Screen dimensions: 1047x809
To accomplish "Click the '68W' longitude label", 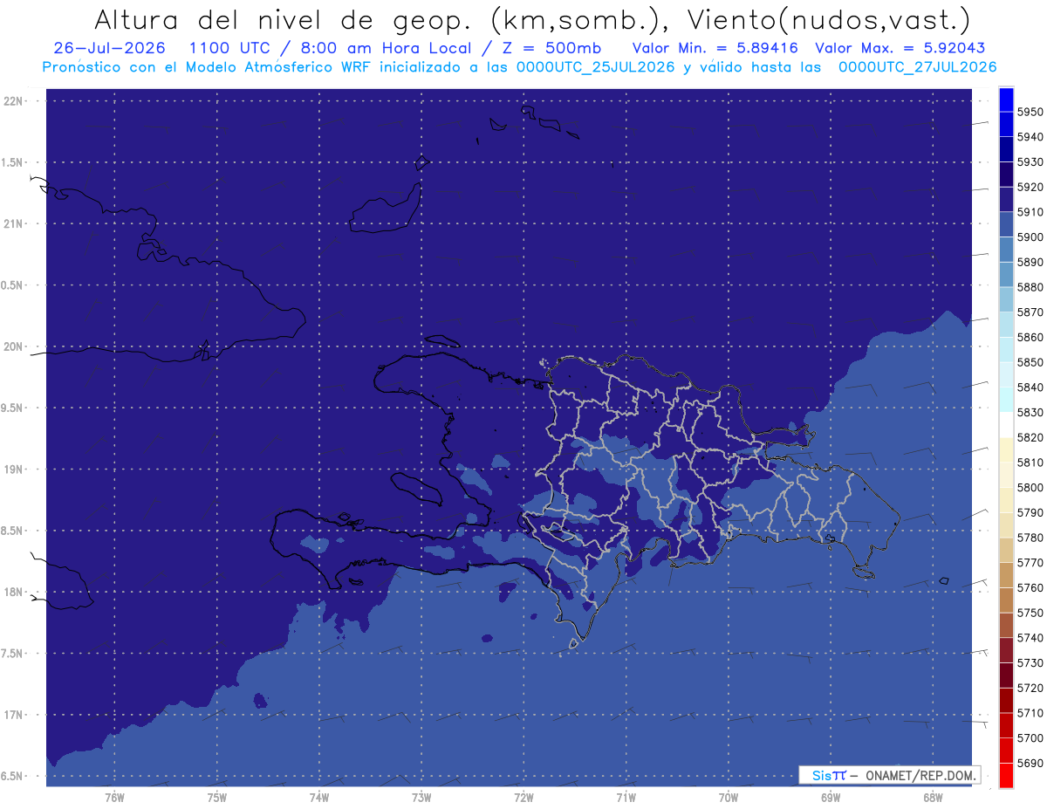I will tap(932, 797).
